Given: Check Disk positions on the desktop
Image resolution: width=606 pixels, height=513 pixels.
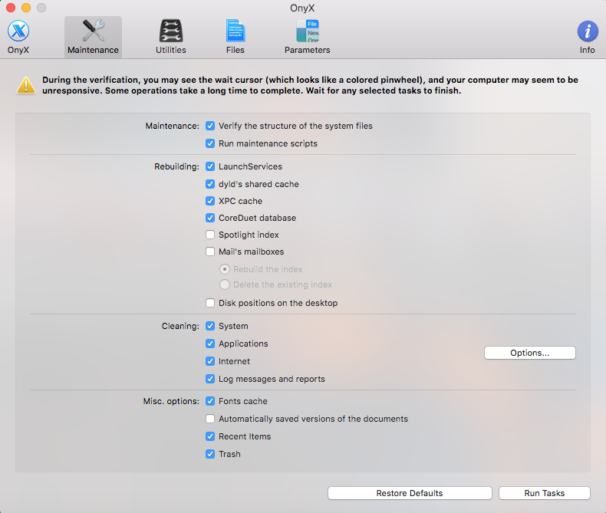Looking at the screenshot, I should [x=210, y=303].
